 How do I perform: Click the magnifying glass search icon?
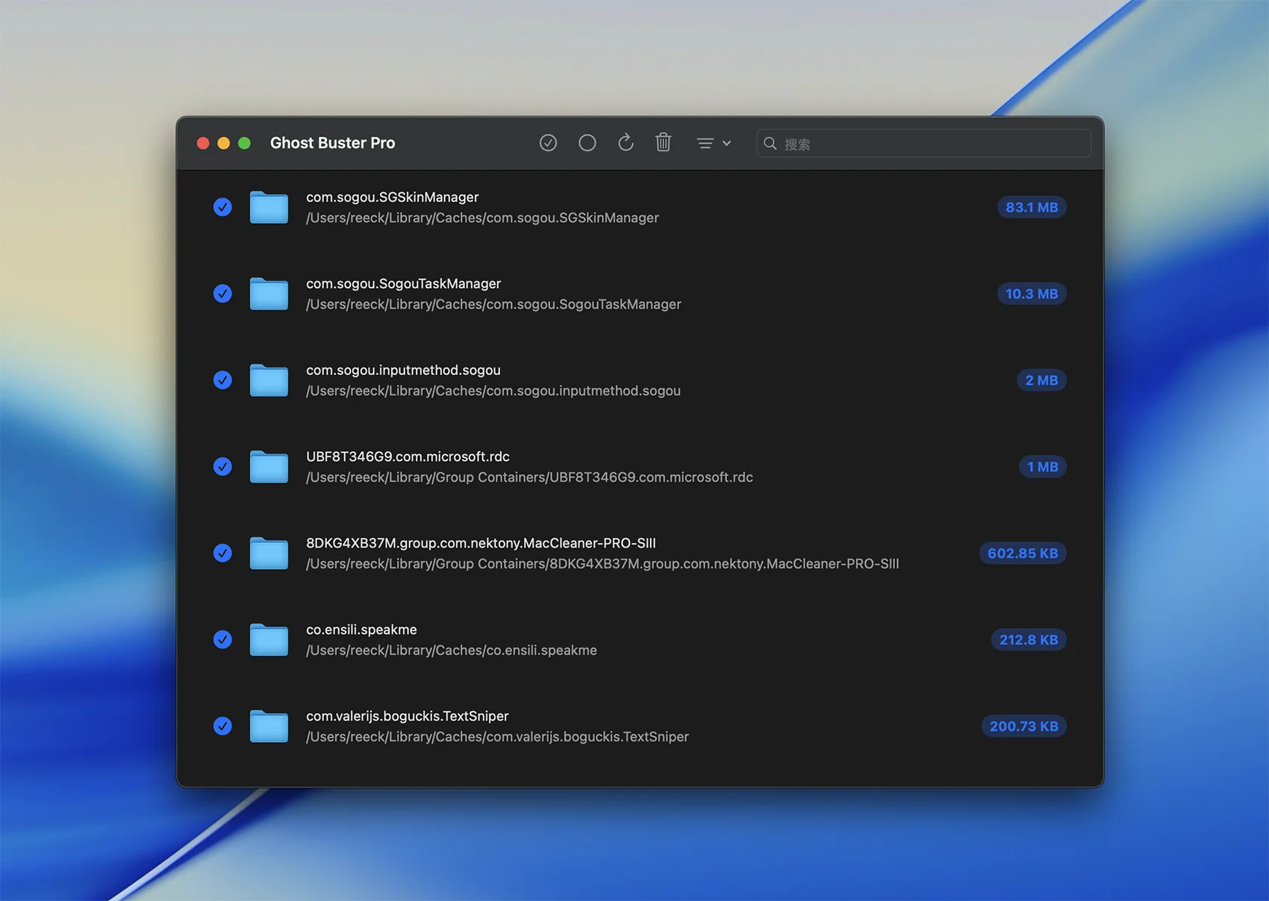click(770, 143)
